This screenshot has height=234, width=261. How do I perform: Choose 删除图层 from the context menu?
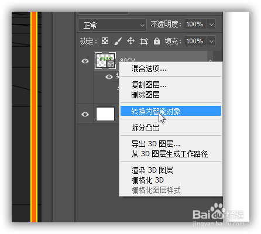[x=171, y=95]
